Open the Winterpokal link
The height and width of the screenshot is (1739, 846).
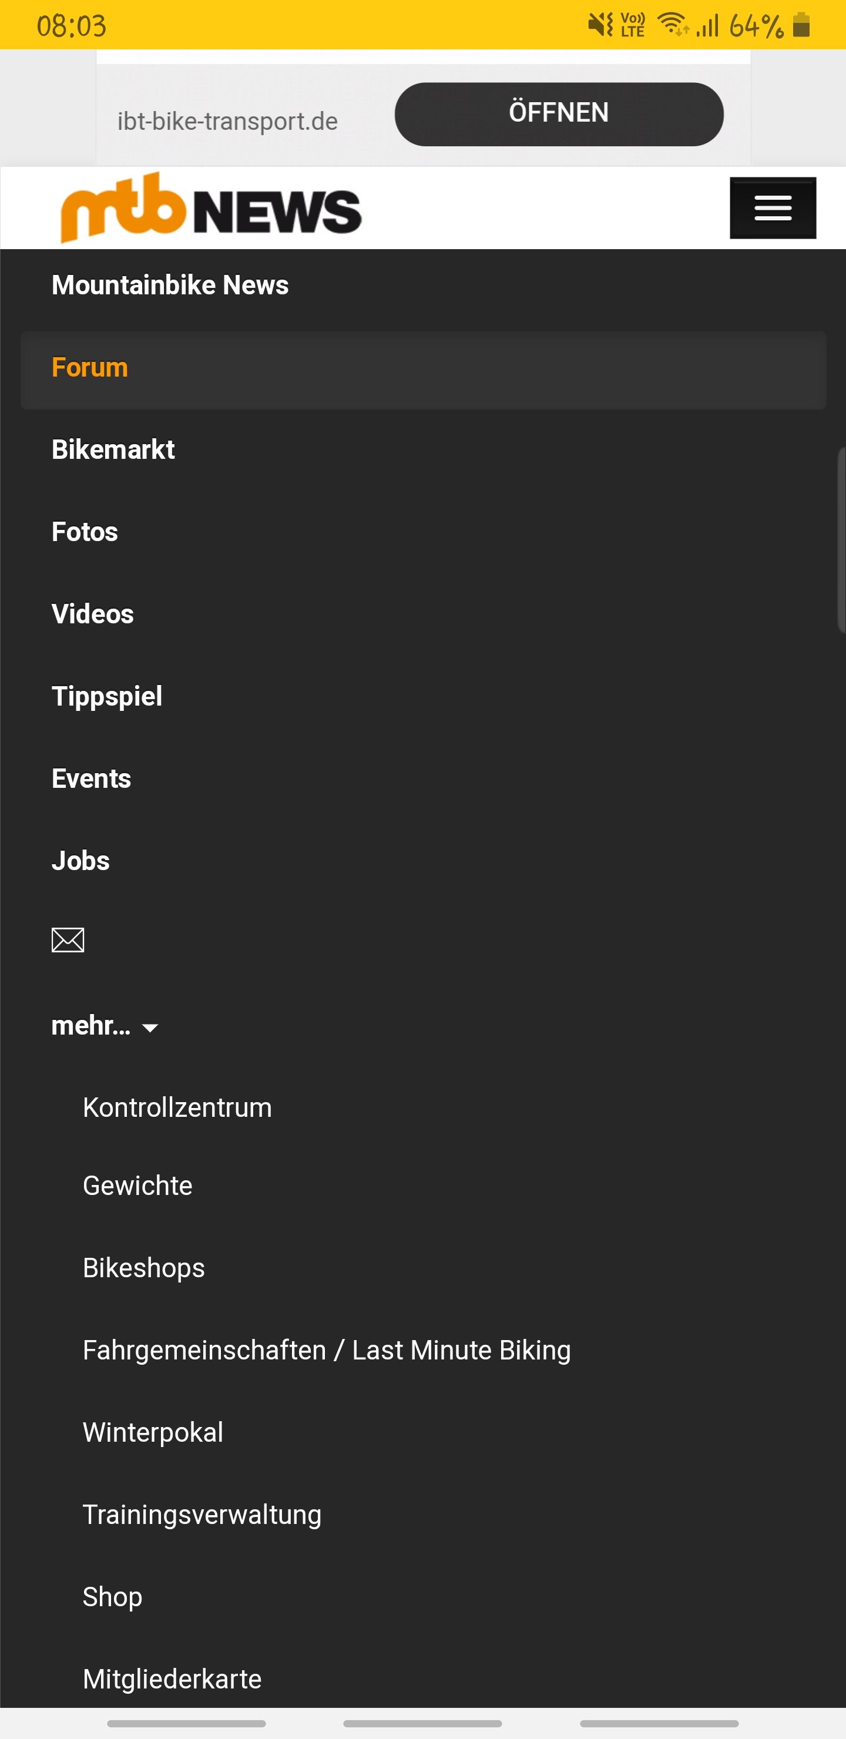pyautogui.click(x=153, y=1432)
